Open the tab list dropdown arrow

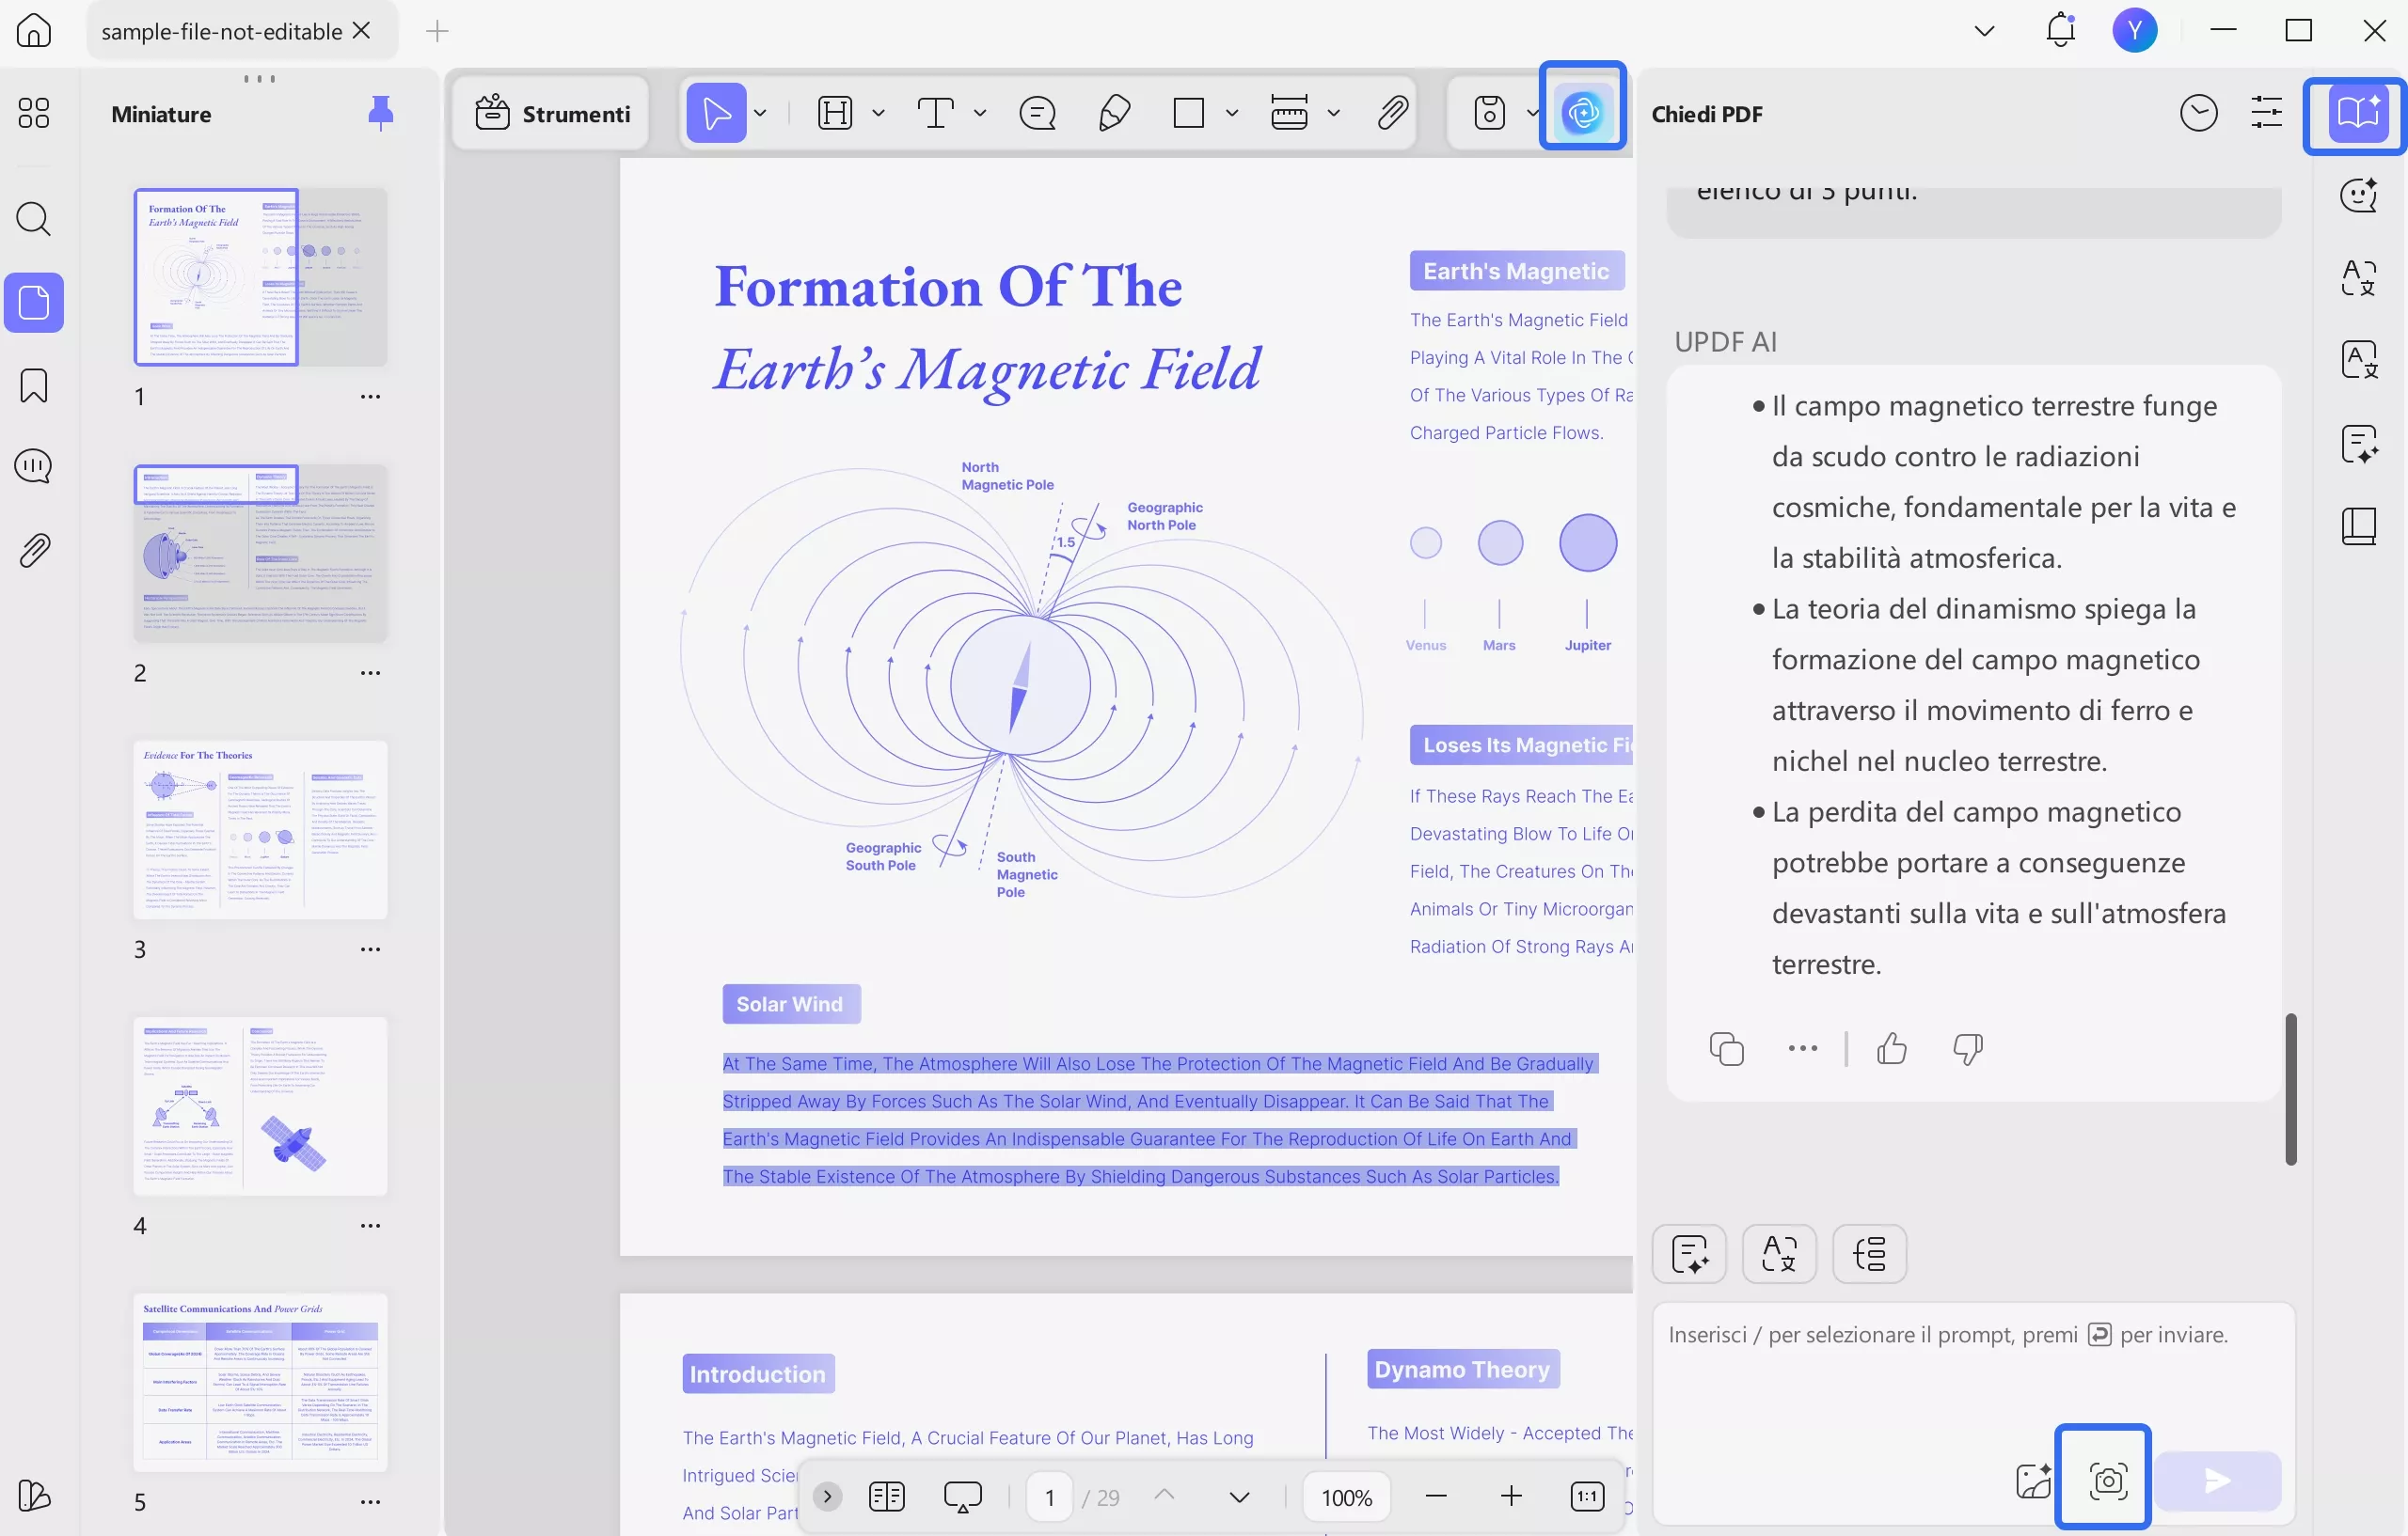point(1984,31)
